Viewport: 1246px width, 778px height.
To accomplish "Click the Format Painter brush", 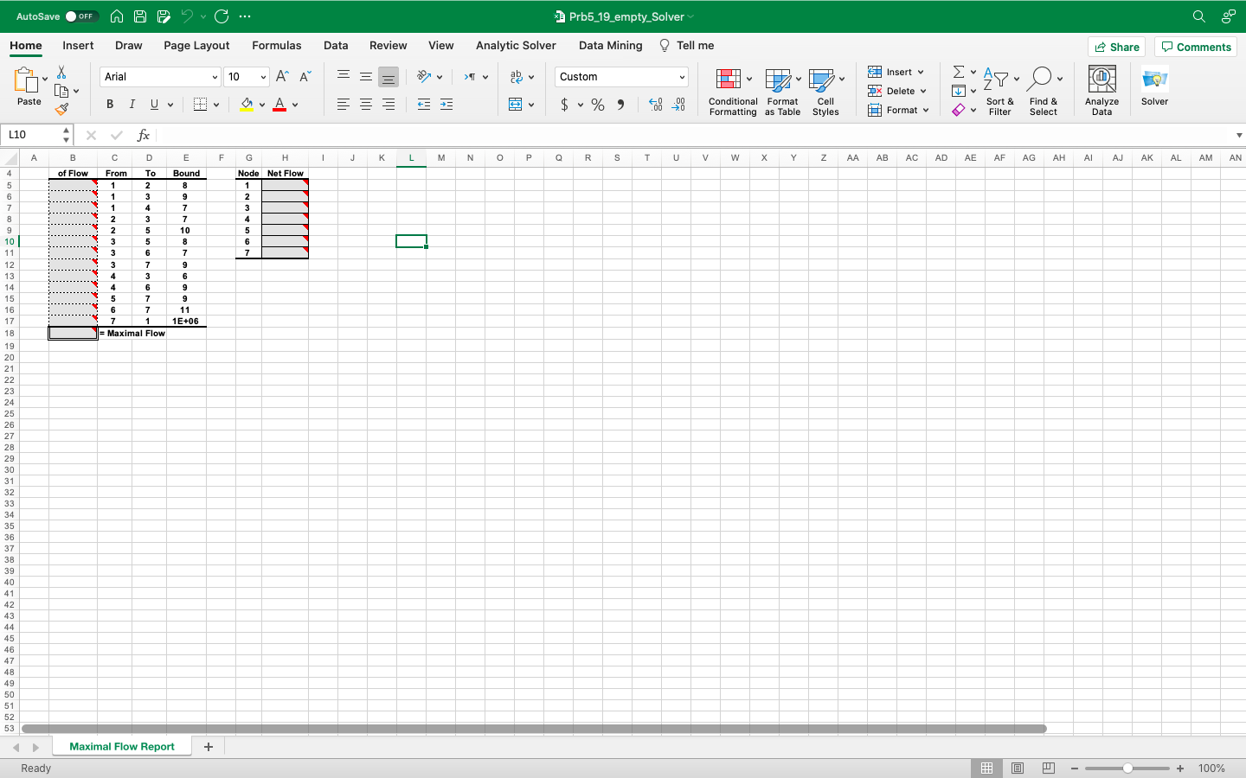I will [x=61, y=109].
